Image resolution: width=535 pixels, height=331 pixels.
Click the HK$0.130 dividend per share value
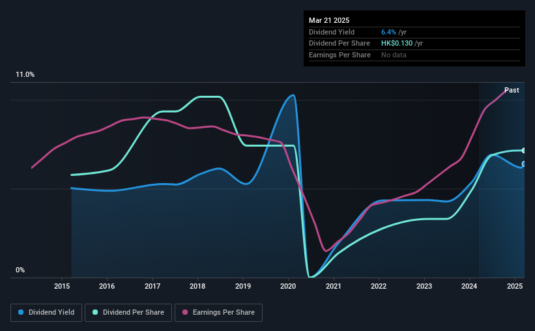[x=397, y=44]
